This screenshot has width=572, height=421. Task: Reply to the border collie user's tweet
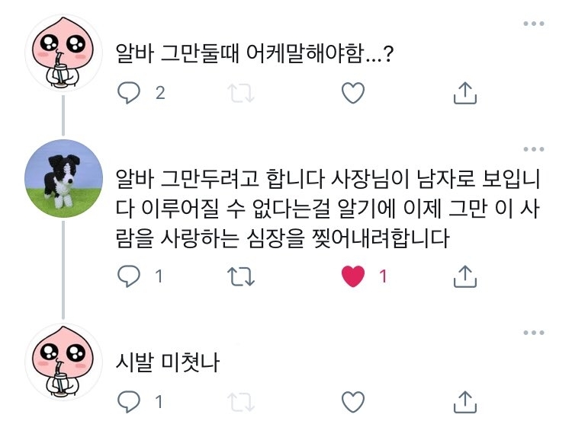[129, 276]
